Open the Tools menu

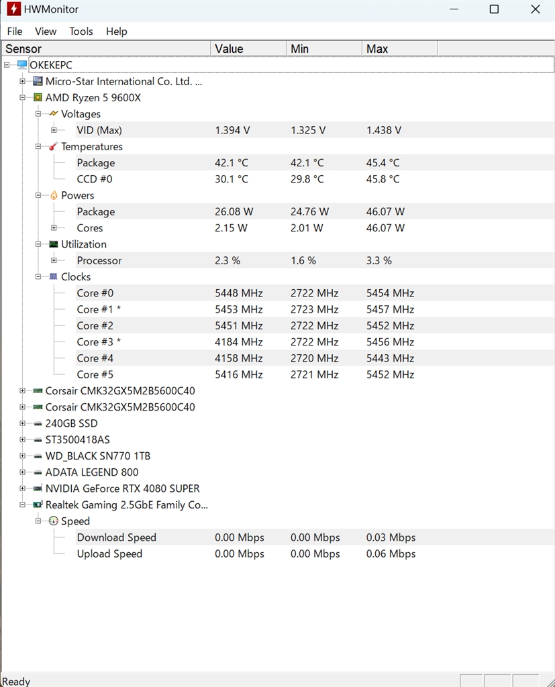(x=81, y=31)
